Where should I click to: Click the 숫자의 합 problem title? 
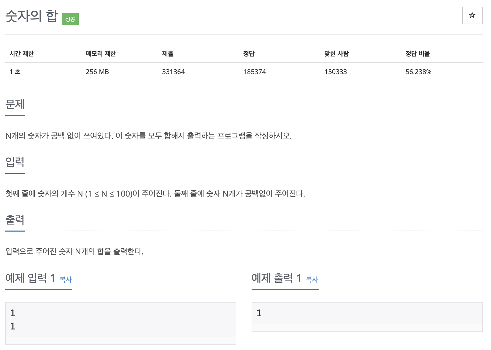click(x=32, y=16)
